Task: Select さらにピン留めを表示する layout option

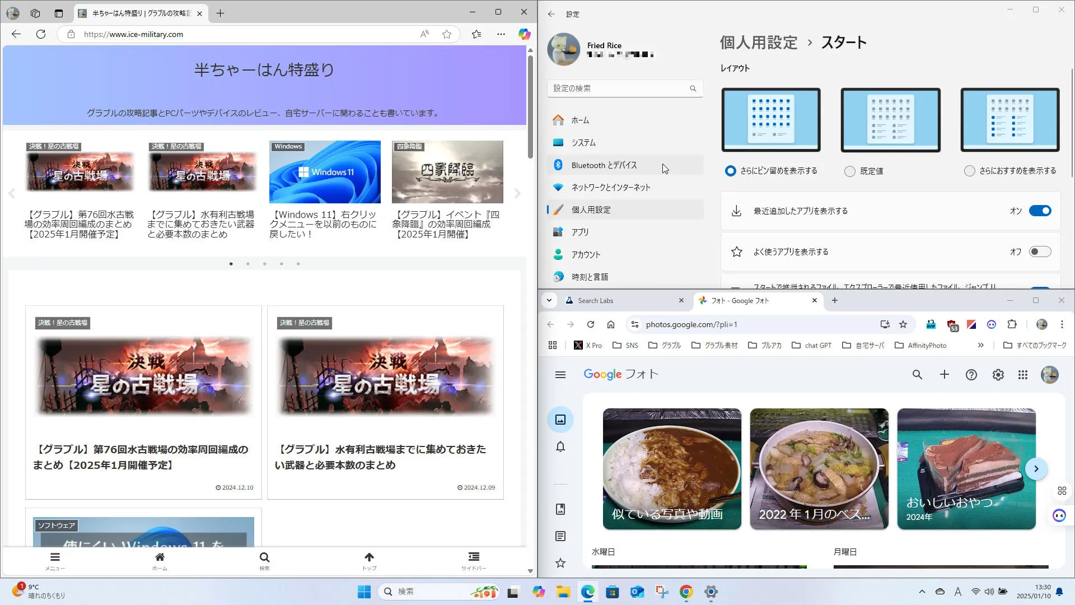Action: [x=730, y=171]
